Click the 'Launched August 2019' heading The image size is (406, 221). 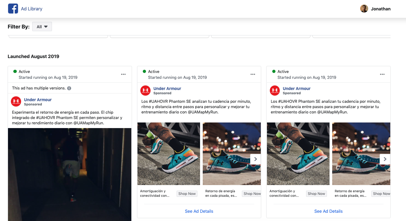pyautogui.click(x=34, y=56)
